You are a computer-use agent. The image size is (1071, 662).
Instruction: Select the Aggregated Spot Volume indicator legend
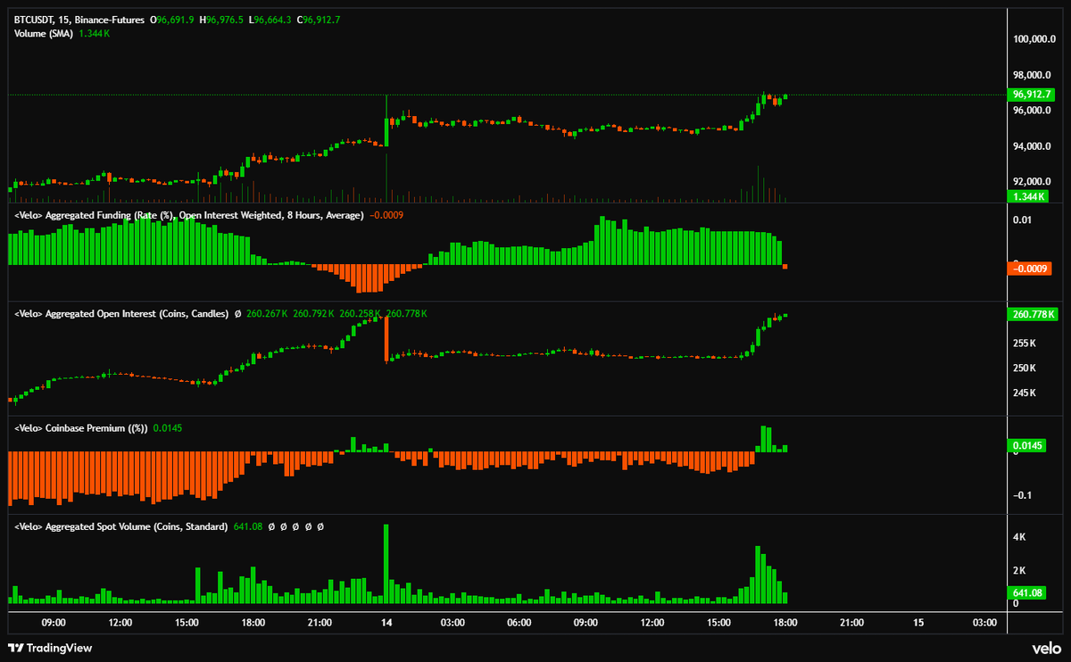click(120, 526)
